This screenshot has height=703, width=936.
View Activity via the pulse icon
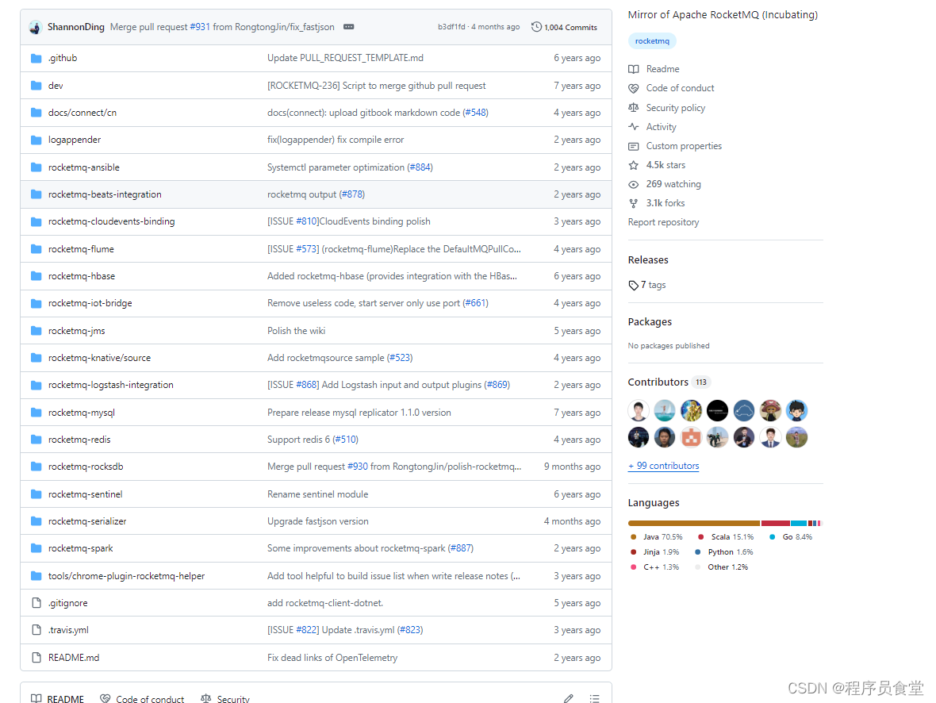633,126
